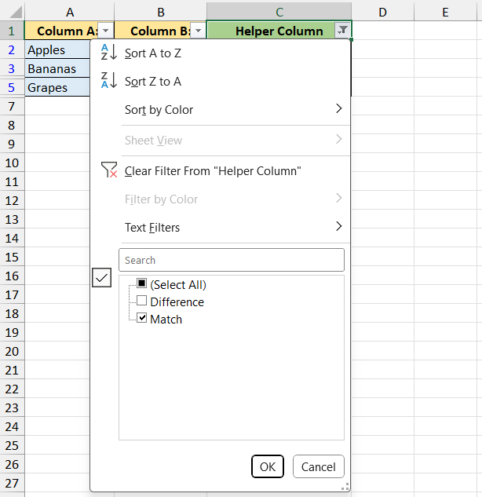The width and height of the screenshot is (482, 497).
Task: Open the Helper Column filter button
Action: pyautogui.click(x=342, y=31)
